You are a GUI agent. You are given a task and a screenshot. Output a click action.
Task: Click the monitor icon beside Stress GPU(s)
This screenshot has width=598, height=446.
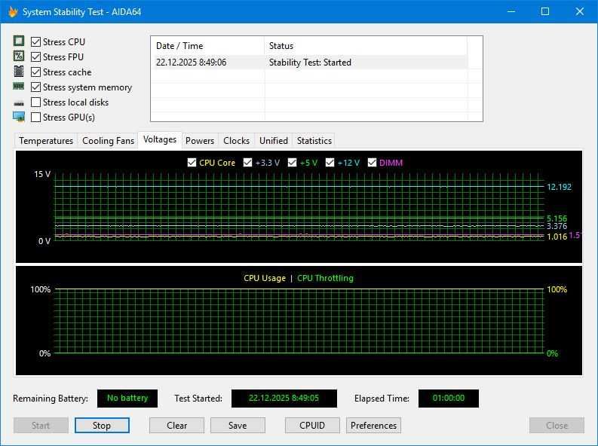pos(19,117)
